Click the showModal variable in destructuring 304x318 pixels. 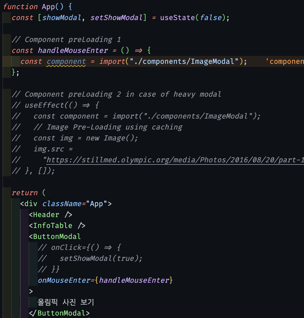click(62, 18)
